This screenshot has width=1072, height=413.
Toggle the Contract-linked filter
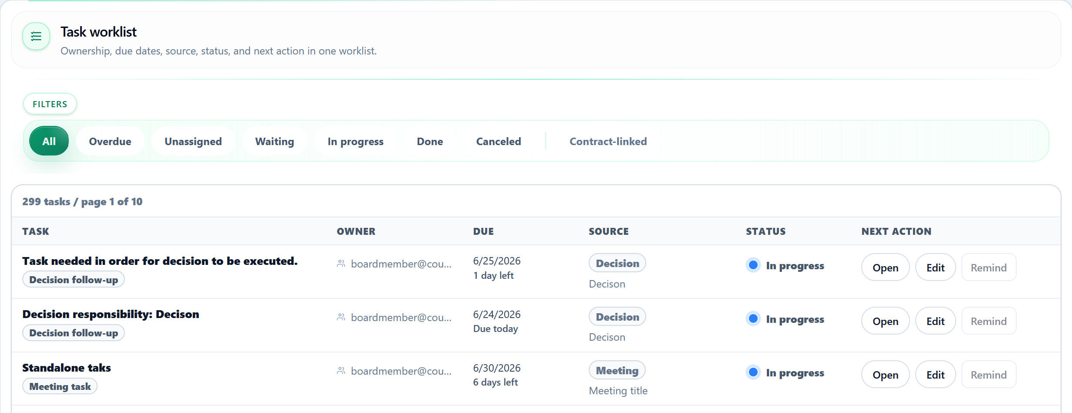coord(608,141)
